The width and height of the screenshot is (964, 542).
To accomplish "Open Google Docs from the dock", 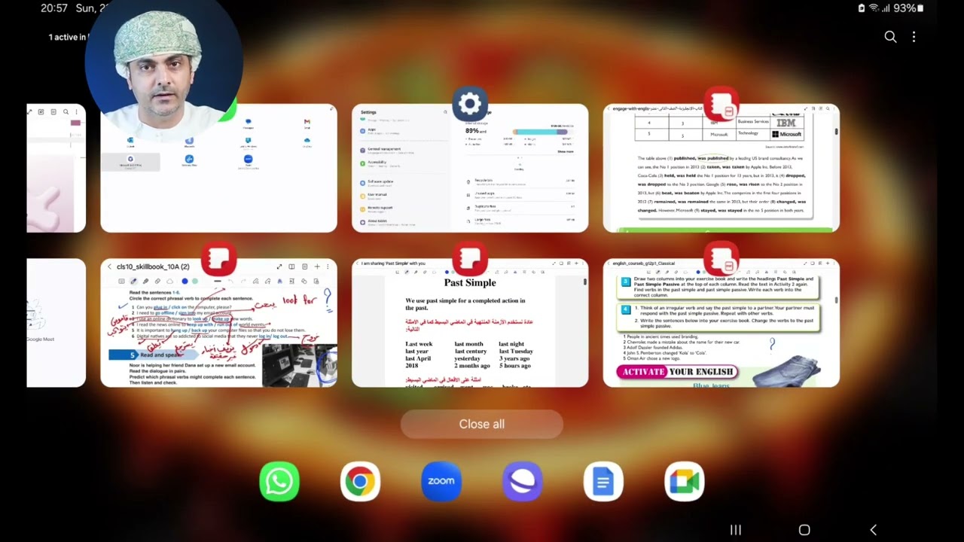I will point(603,482).
